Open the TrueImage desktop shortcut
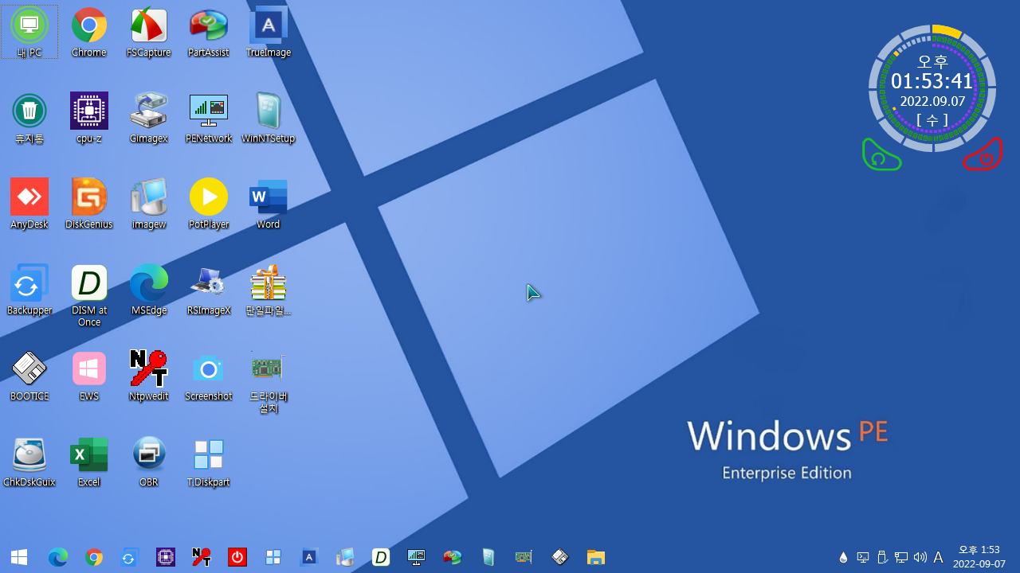 tap(269, 32)
